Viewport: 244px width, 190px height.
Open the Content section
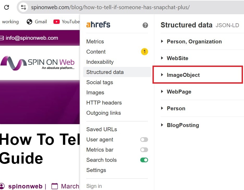[96, 52]
